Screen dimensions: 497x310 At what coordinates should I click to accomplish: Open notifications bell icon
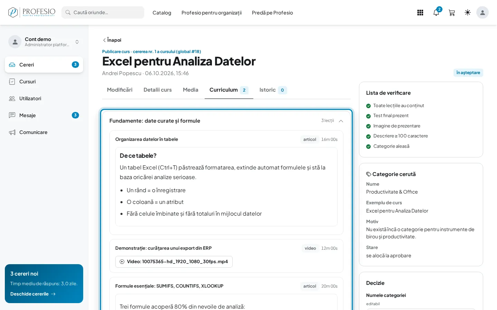coord(436,13)
